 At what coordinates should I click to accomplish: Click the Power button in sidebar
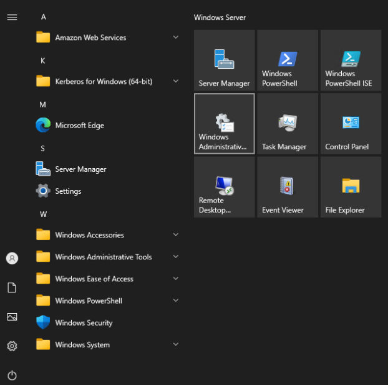tap(12, 376)
